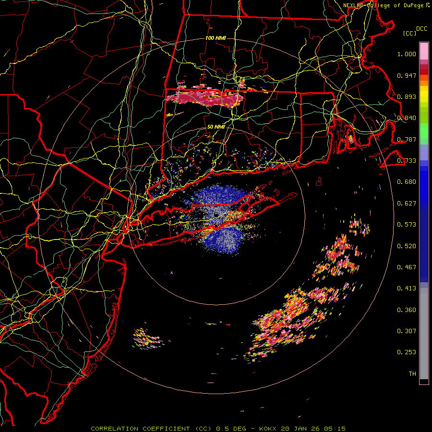Click the gray lower segment of color bar

(x=424, y=334)
